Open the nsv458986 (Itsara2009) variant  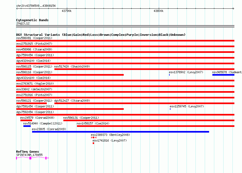click(34, 49)
